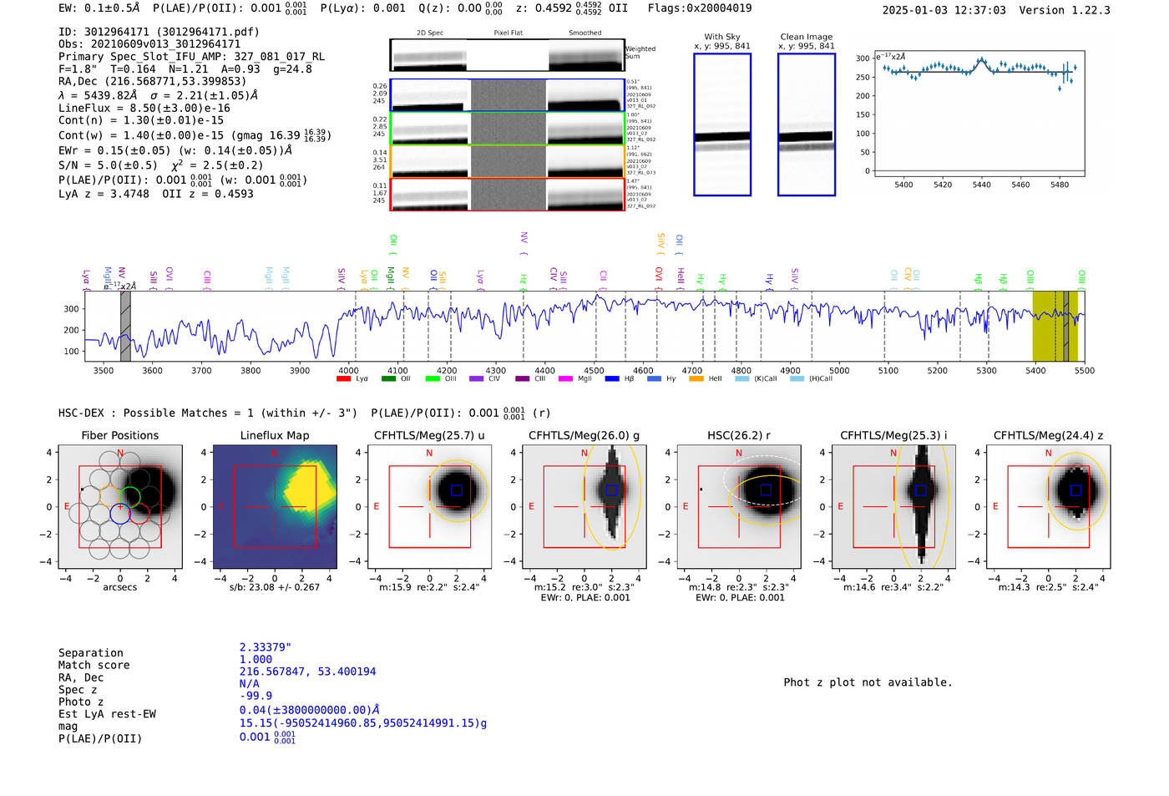Image resolution: width=1169 pixels, height=796 pixels.
Task: Click the yellow highlighted band in full spectrum
Action: [x=1055, y=326]
